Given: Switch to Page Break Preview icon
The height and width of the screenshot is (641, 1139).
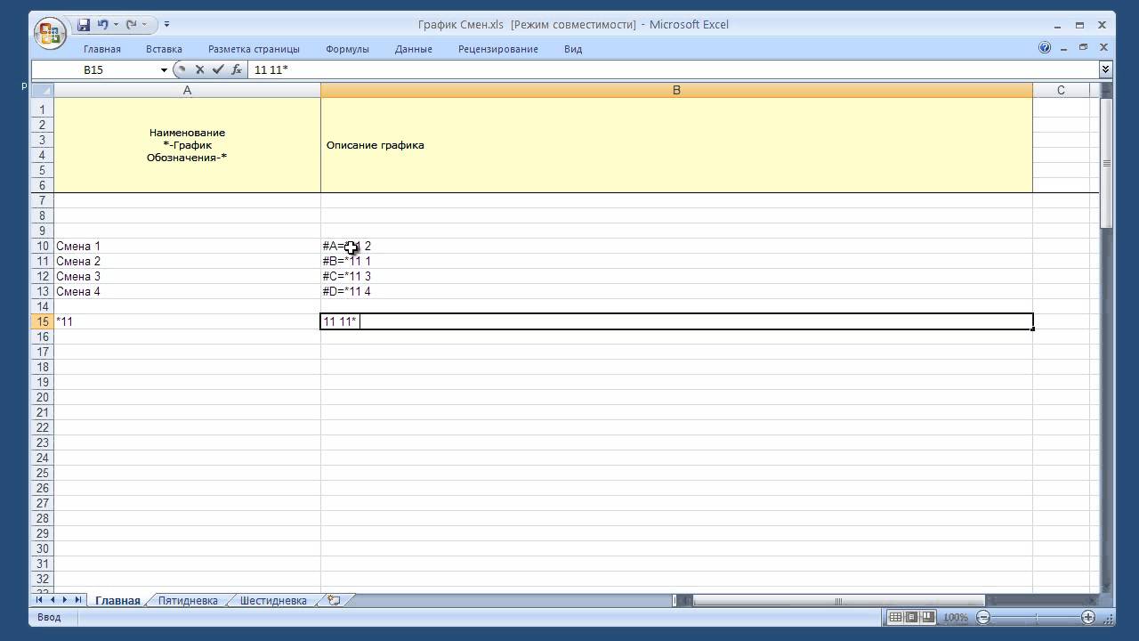Looking at the screenshot, I should [928, 617].
